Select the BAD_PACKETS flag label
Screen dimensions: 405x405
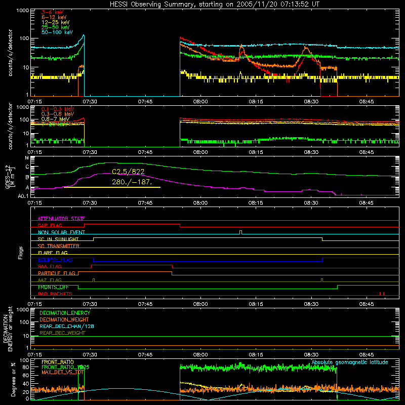[x=55, y=294]
